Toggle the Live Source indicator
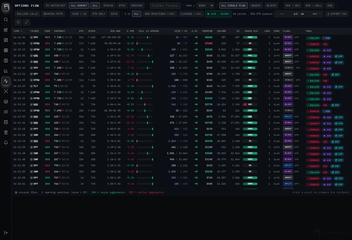Screen dimensions: 352x240 (x=218, y=14)
